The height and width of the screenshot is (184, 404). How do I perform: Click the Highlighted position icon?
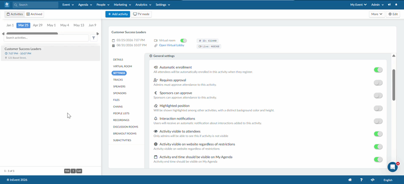tap(156, 106)
